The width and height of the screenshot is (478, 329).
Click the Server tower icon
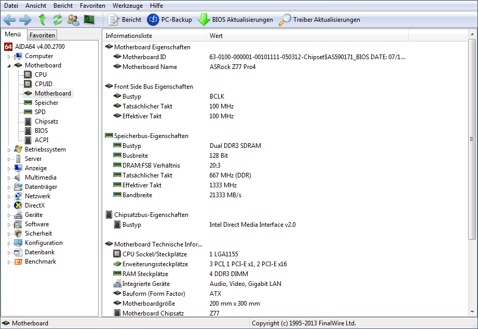(18, 159)
